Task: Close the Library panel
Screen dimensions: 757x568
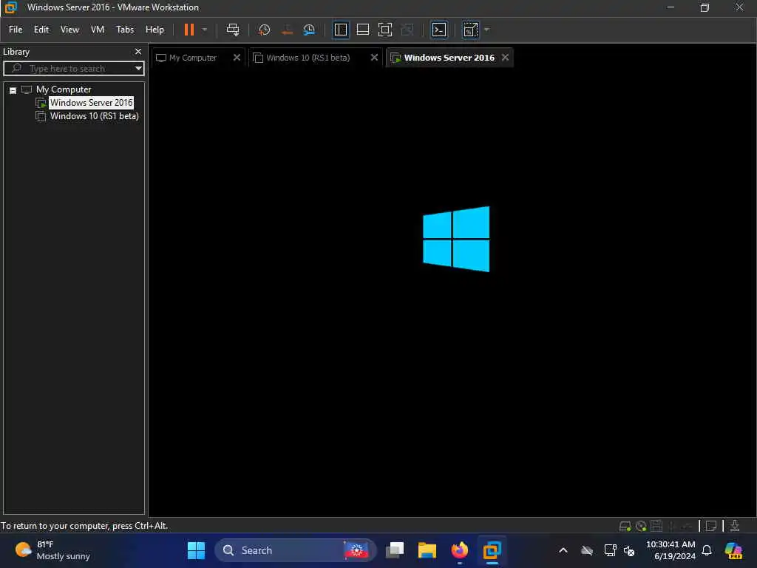Action: pos(138,51)
